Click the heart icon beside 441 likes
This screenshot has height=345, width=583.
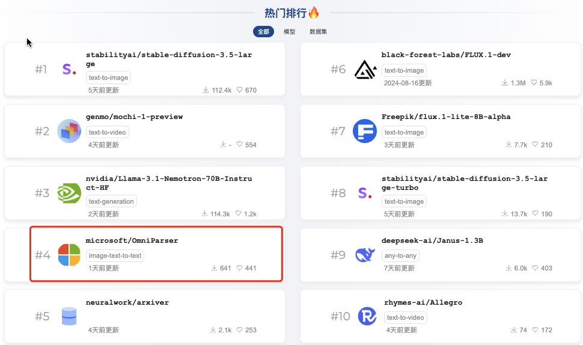pyautogui.click(x=239, y=267)
